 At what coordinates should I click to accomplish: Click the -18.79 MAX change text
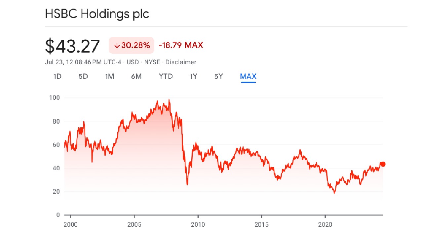click(181, 45)
